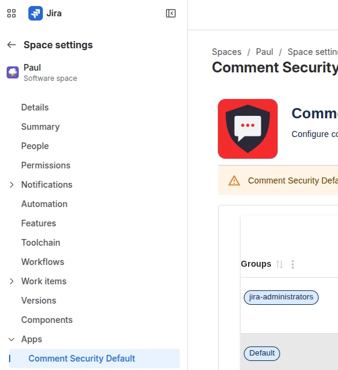Open Features settings
This screenshot has height=370, width=338.
[x=39, y=223]
